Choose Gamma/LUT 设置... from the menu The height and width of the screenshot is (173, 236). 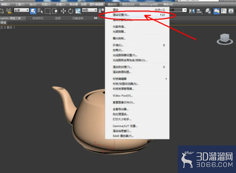(x=137, y=126)
